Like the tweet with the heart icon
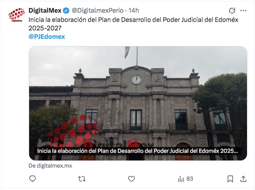The image size is (255, 190). click(131, 179)
